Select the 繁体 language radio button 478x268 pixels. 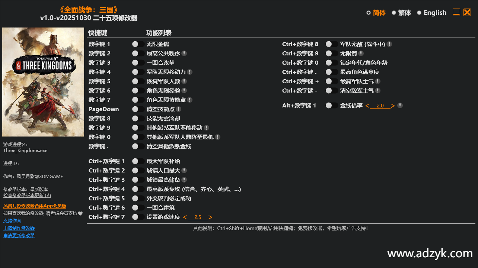394,12
